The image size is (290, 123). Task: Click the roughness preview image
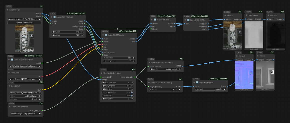coord(254,35)
